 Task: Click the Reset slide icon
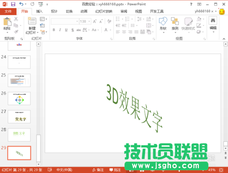tap(42, 25)
